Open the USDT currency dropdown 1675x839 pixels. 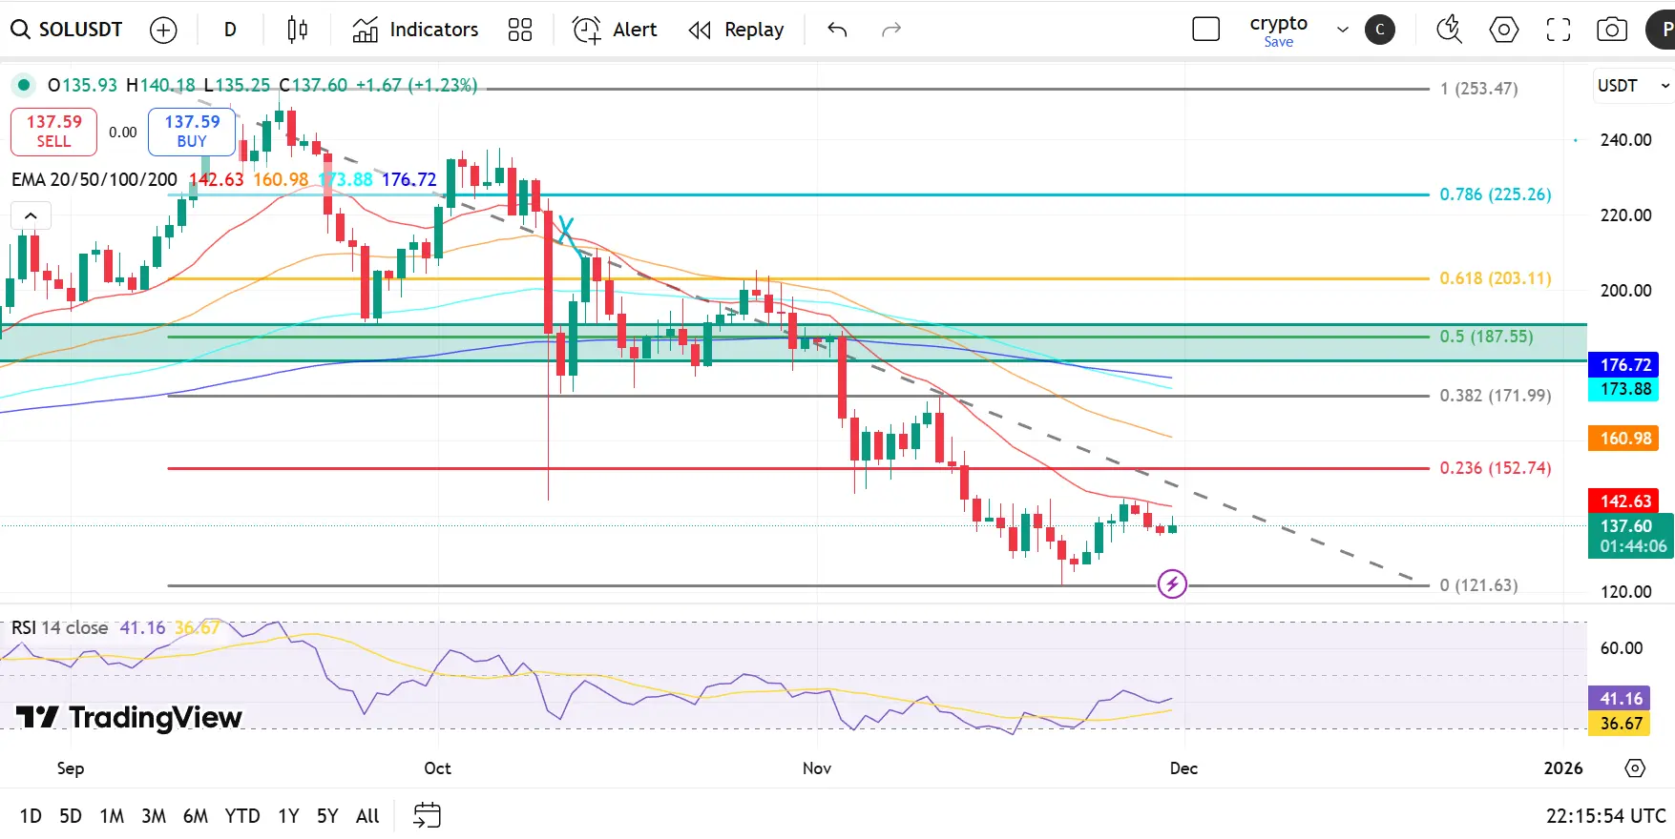[x=1633, y=86]
